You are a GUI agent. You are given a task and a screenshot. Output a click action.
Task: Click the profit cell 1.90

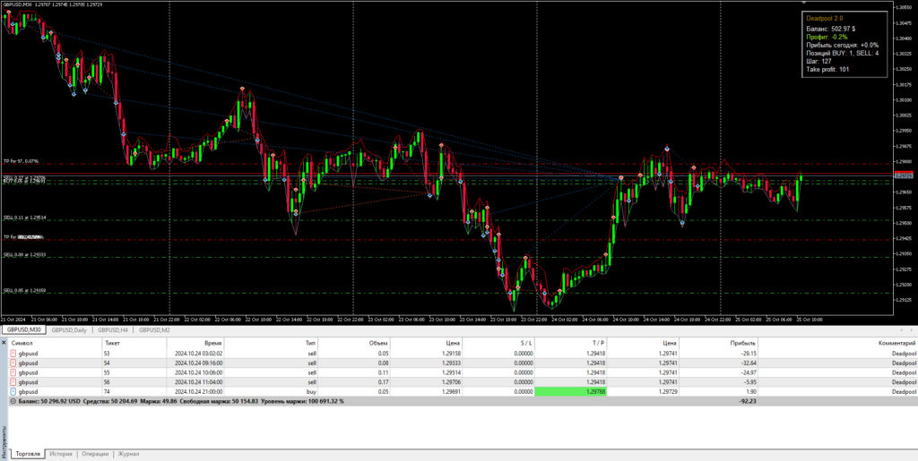pos(752,391)
